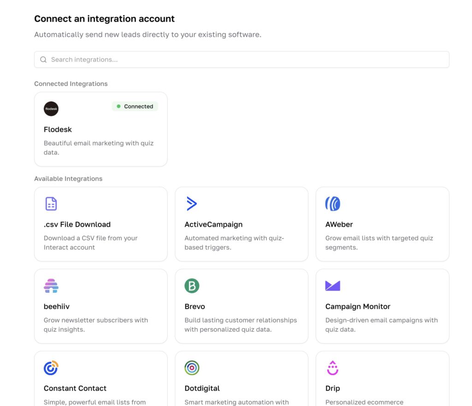Viewport: 472px width, 406px height.
Task: Click the Dotdigital concentric circles logo
Action: (x=192, y=367)
